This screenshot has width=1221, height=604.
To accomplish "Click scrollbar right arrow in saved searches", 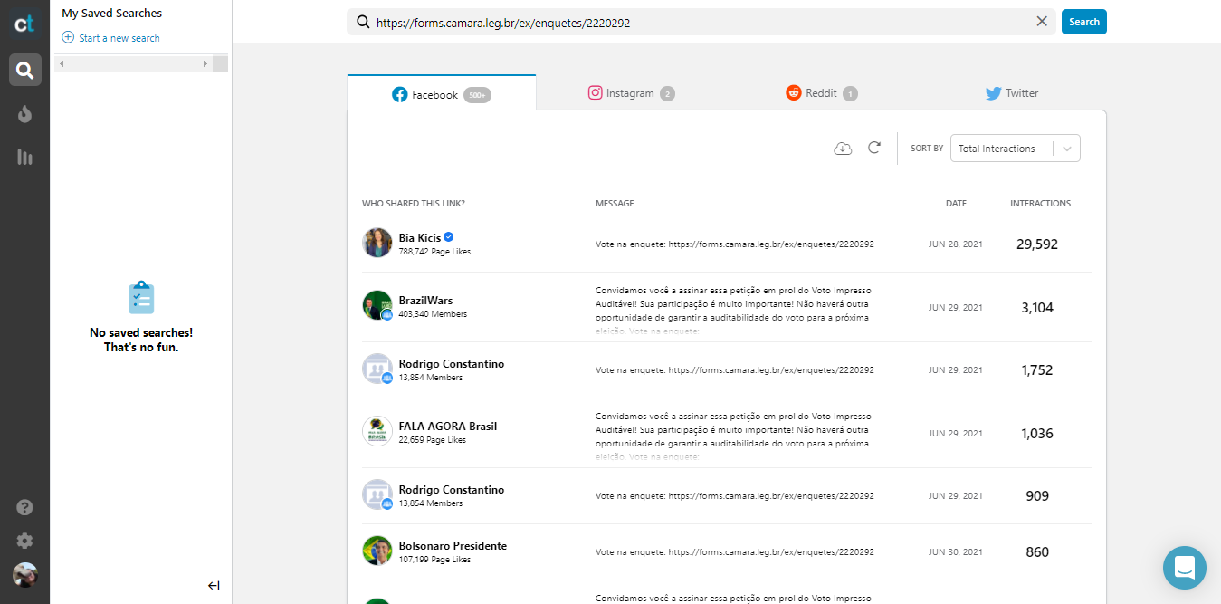I will tap(205, 63).
